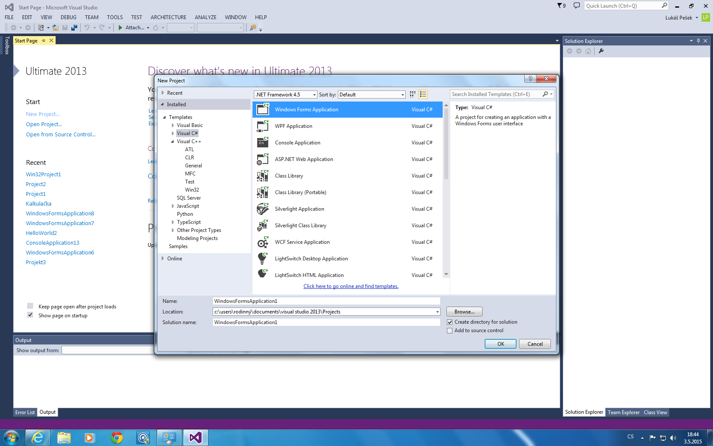Open the DEBUG menu

point(68,17)
